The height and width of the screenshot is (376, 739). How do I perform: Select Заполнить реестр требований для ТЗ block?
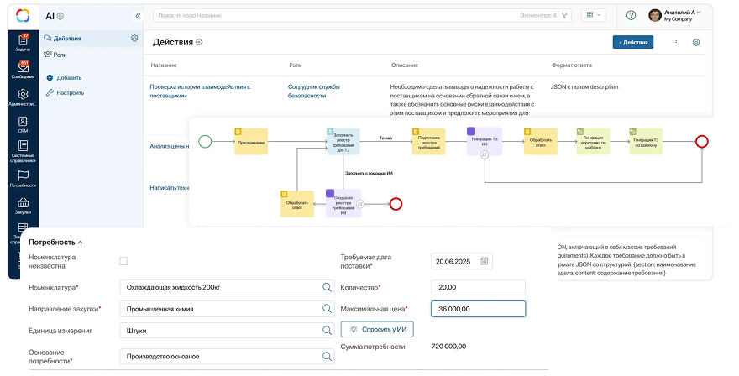point(343,141)
